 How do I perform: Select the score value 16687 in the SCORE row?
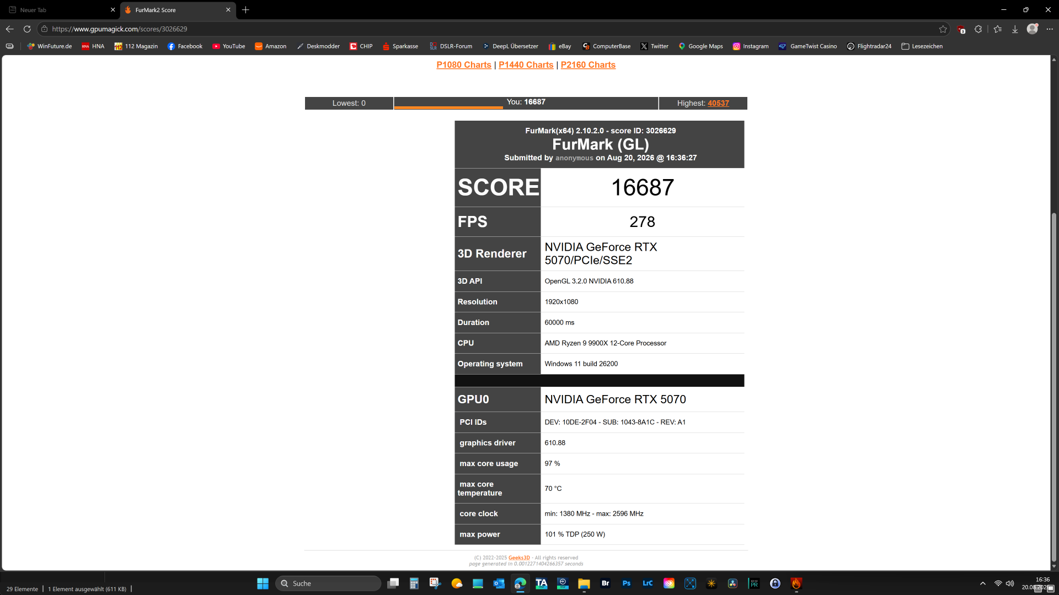point(643,187)
